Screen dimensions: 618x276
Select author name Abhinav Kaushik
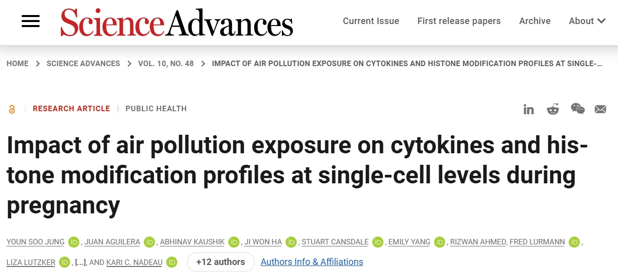tap(192, 242)
